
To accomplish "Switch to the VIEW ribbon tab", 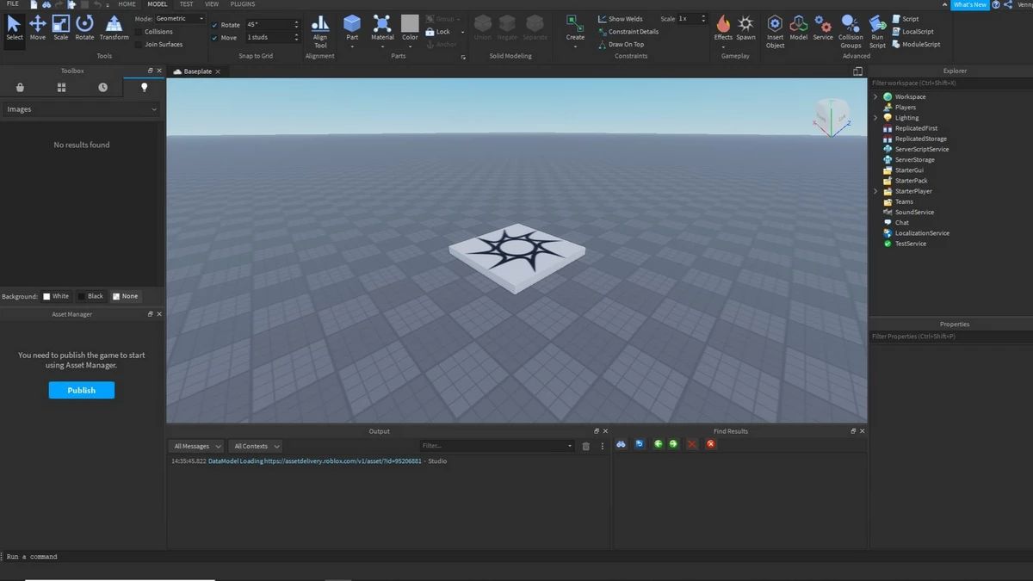I will (212, 4).
